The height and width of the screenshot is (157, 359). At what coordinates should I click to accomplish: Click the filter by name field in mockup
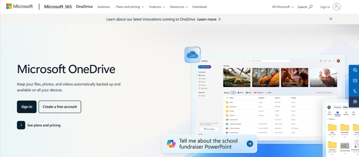click(x=326, y=93)
